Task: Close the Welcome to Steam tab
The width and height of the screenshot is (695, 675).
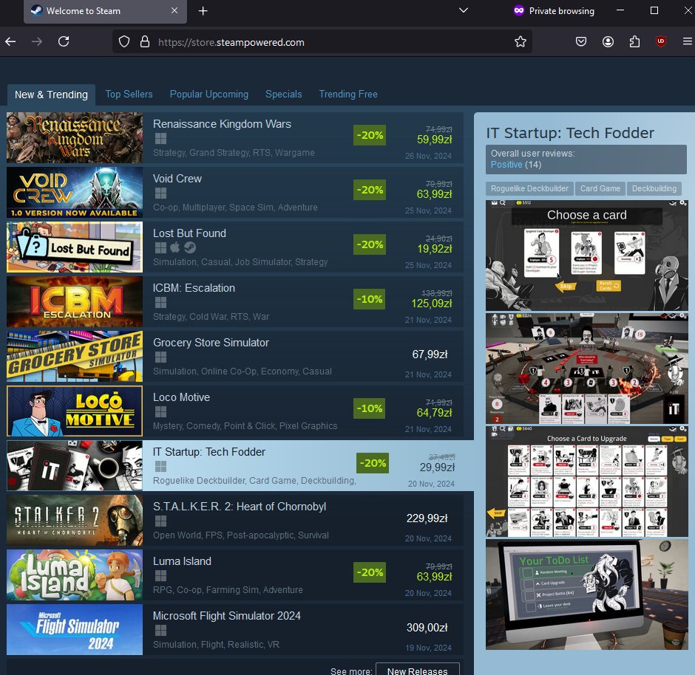Action: coord(174,10)
